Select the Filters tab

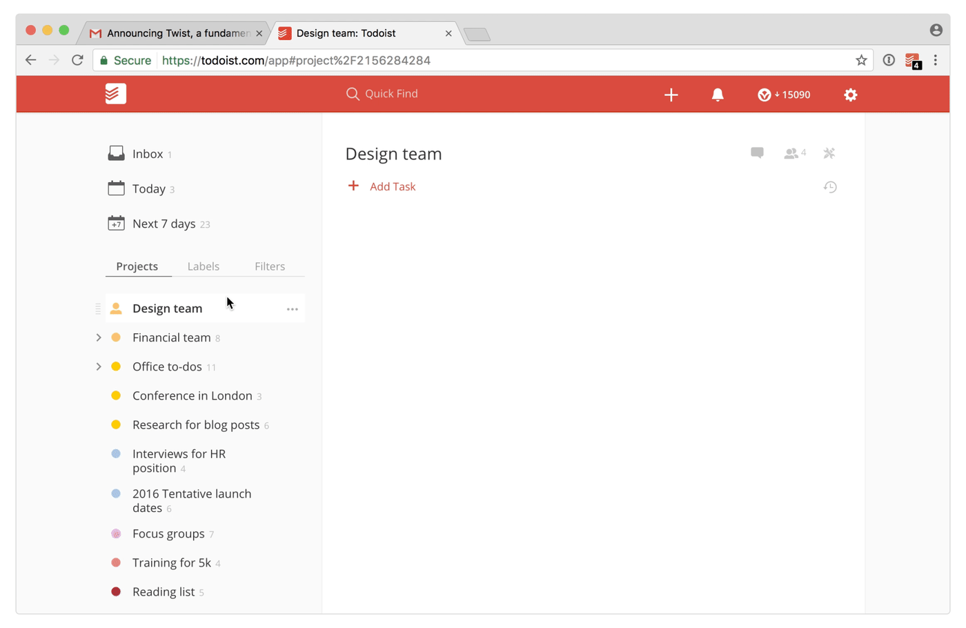[x=270, y=266]
